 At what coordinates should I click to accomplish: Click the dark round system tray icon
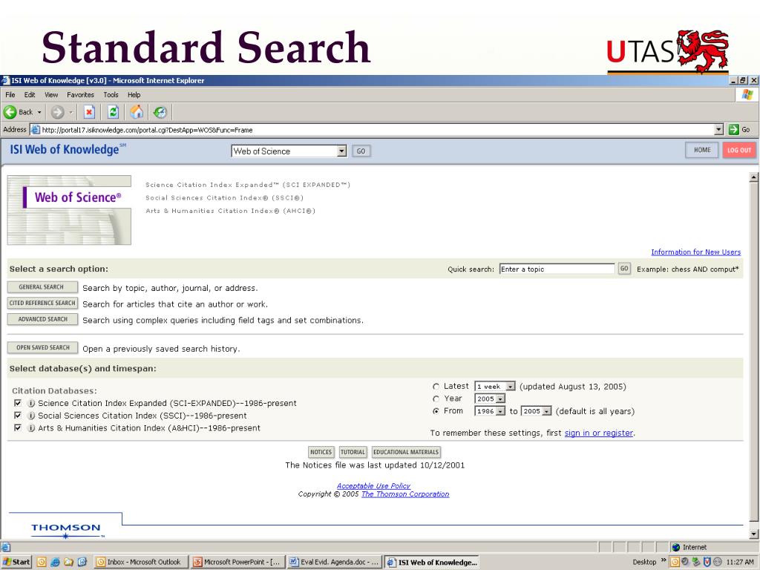pyautogui.click(x=685, y=562)
